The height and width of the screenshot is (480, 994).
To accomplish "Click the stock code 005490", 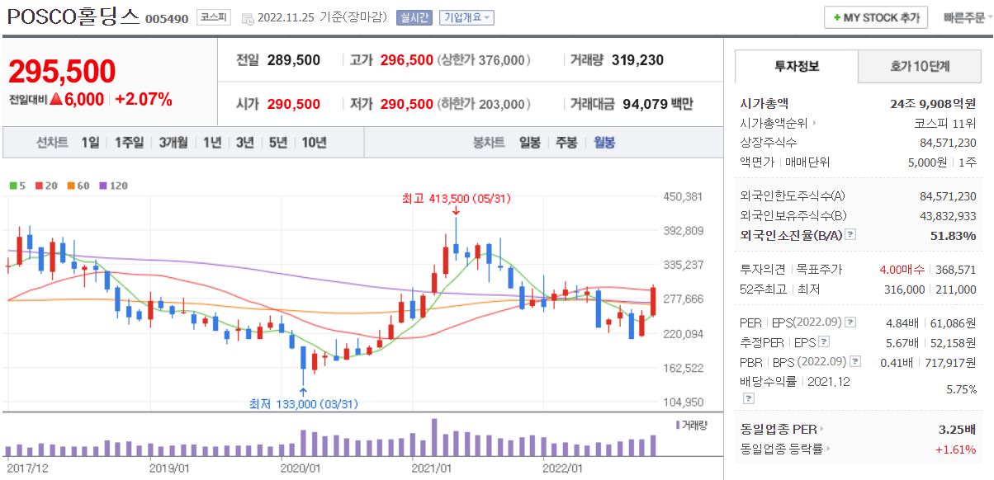I will 167,18.
